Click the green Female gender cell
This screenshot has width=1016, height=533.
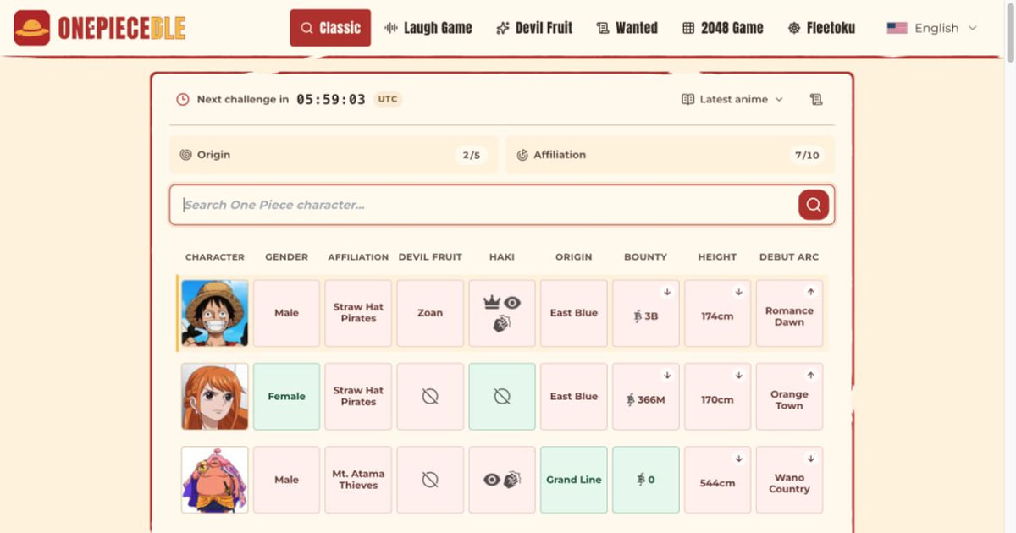tap(287, 396)
